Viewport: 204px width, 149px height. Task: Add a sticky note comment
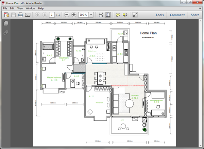click(118, 15)
